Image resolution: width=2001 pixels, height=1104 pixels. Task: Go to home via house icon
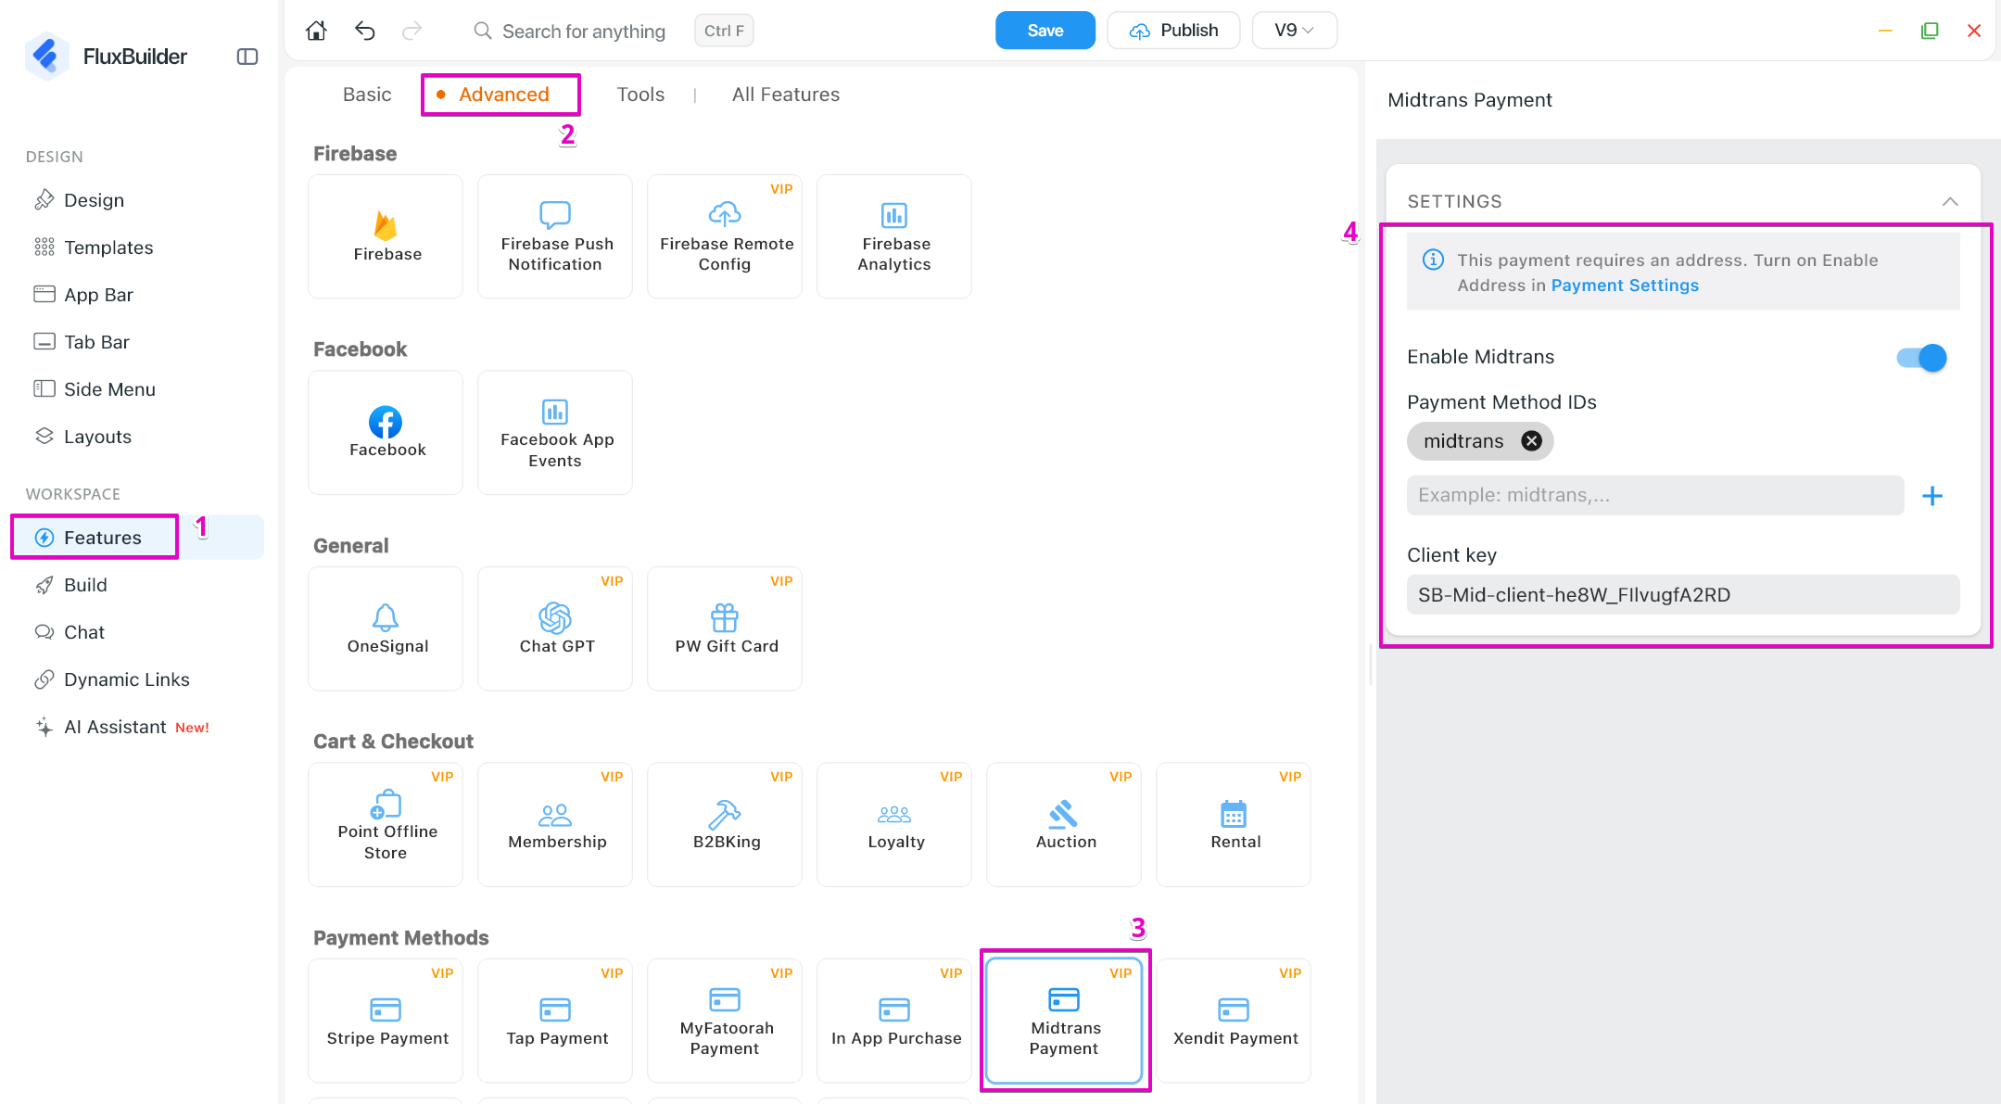point(316,31)
